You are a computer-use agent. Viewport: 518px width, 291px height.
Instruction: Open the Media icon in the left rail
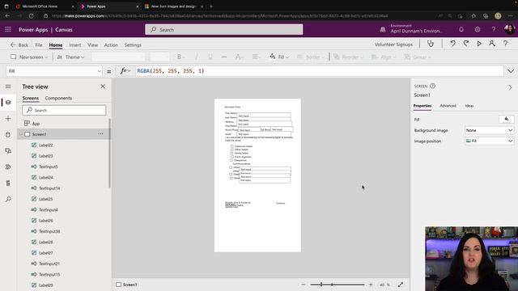tap(8, 151)
